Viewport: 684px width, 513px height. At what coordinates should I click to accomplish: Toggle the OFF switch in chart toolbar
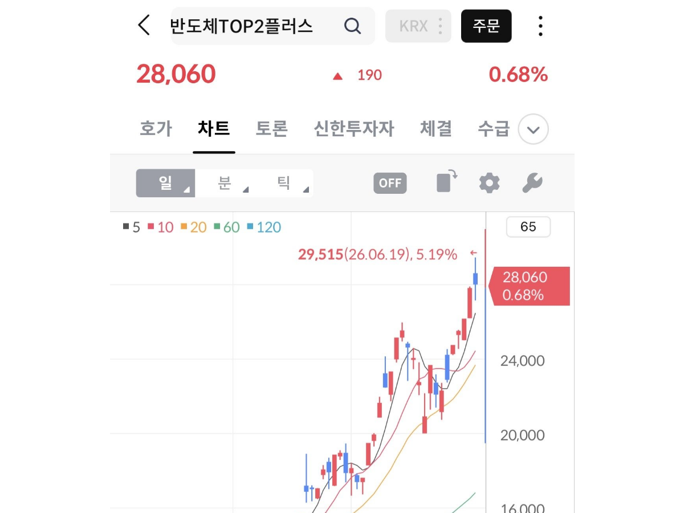[390, 183]
